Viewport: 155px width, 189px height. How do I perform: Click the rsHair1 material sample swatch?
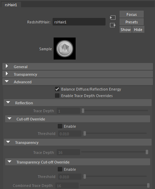(x=65, y=49)
